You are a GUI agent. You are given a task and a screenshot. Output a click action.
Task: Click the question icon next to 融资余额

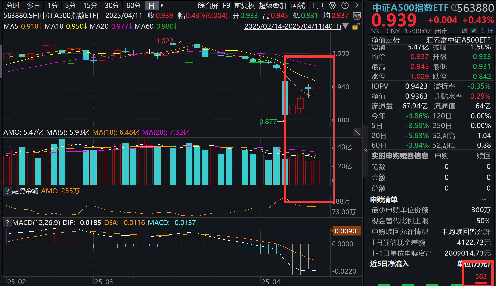[7, 191]
